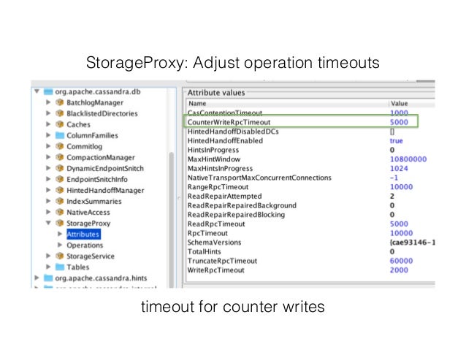The height and width of the screenshot is (350, 466).
Task: Click the tree panel vertical scrollbar
Action: click(171, 219)
